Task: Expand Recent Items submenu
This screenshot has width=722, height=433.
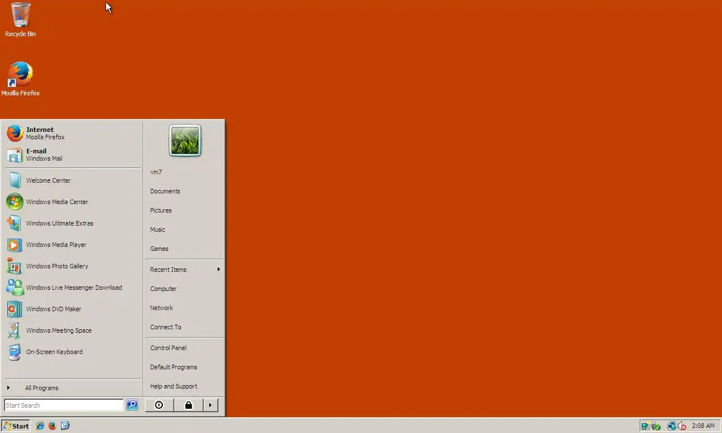Action: pyautogui.click(x=184, y=269)
